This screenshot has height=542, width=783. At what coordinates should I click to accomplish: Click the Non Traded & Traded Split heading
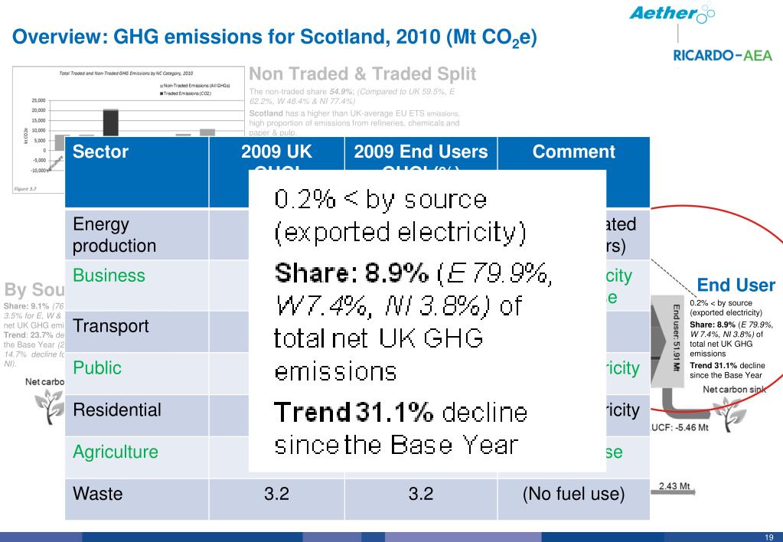(362, 74)
